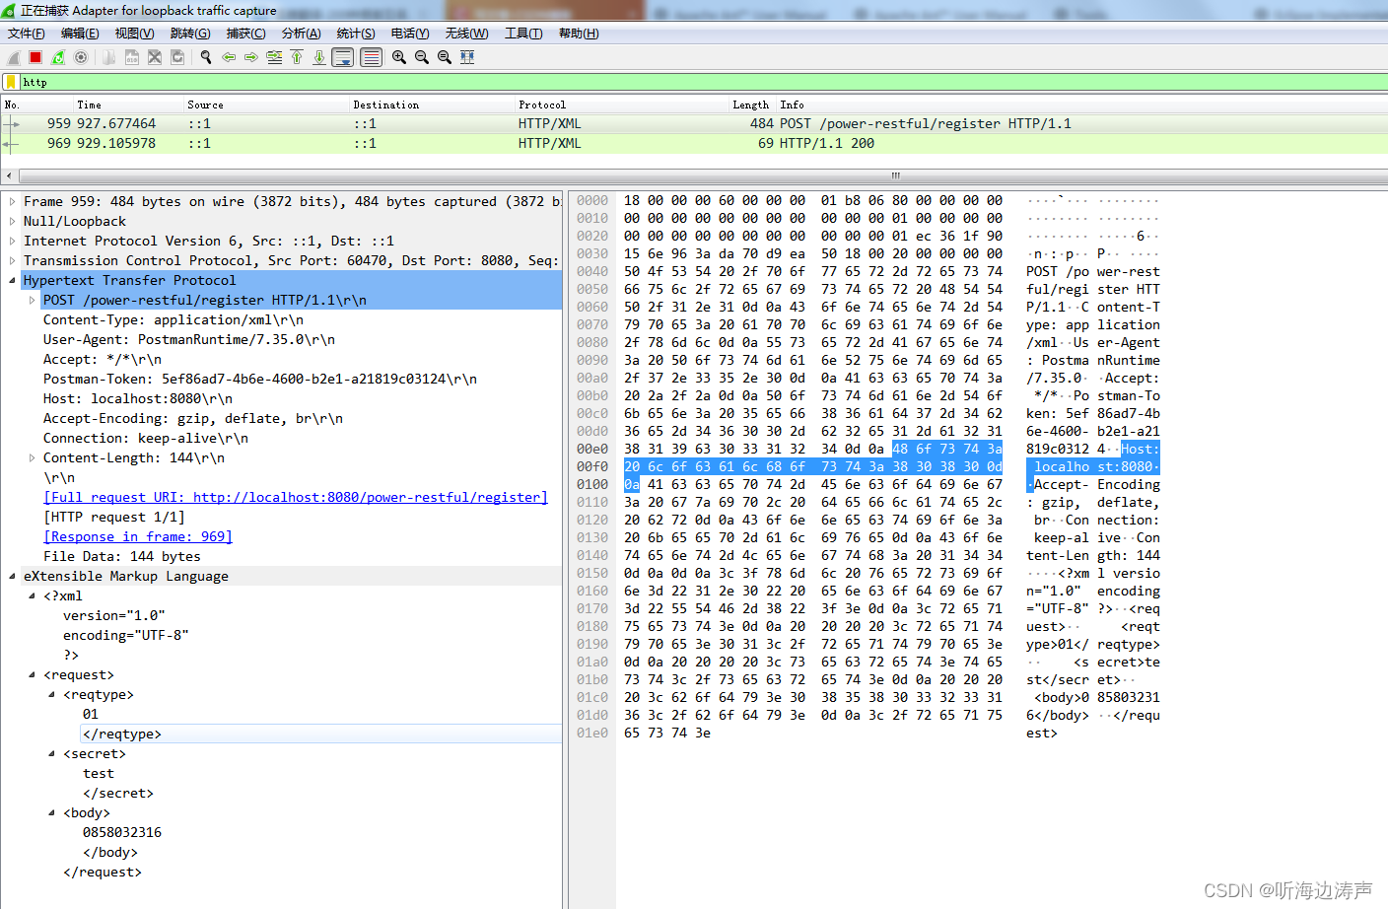Screen dimensions: 1388x909
Task: Open the 捕获(C) menu
Action: [x=246, y=33]
